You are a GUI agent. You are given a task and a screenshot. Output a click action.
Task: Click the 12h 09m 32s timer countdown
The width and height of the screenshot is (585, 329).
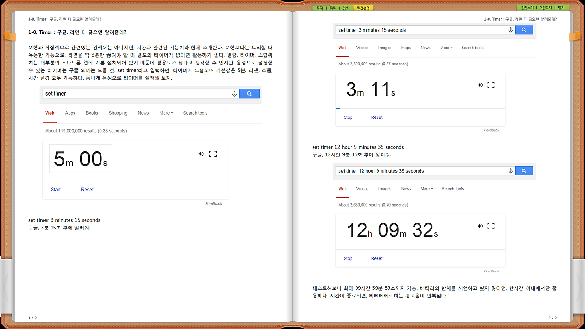[392, 230]
